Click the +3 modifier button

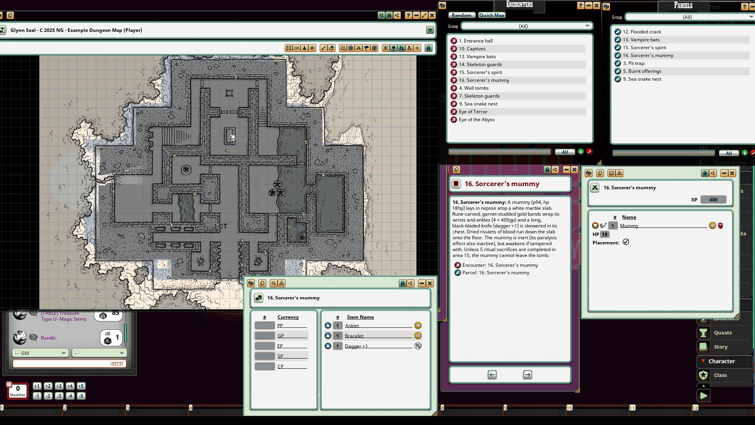point(59,386)
